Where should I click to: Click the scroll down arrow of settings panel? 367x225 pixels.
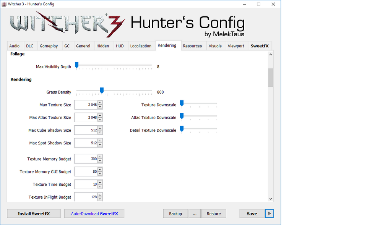click(271, 199)
